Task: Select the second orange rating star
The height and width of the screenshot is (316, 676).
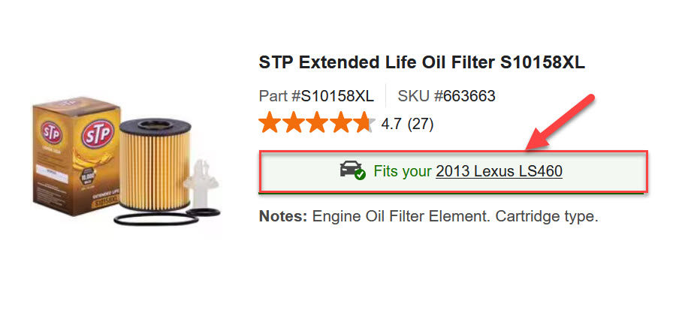Action: [294, 122]
